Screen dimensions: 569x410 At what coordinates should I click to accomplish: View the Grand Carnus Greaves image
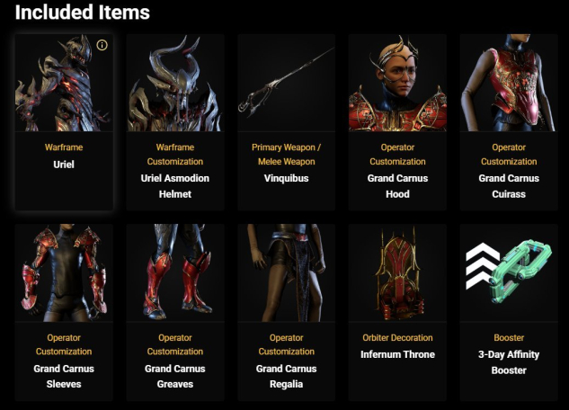click(x=175, y=272)
